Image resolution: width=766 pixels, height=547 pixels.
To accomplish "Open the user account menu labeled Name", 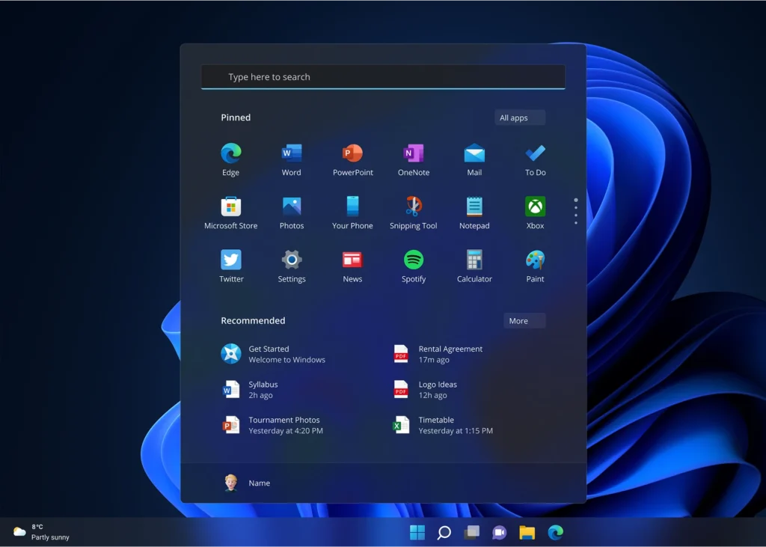I will coord(249,483).
